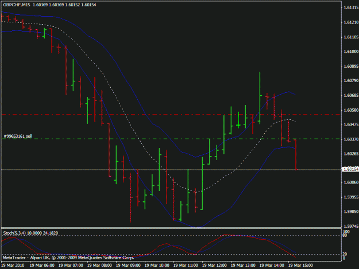Click the 1.61315 price axis label
359x269 pixels.
point(351,8)
